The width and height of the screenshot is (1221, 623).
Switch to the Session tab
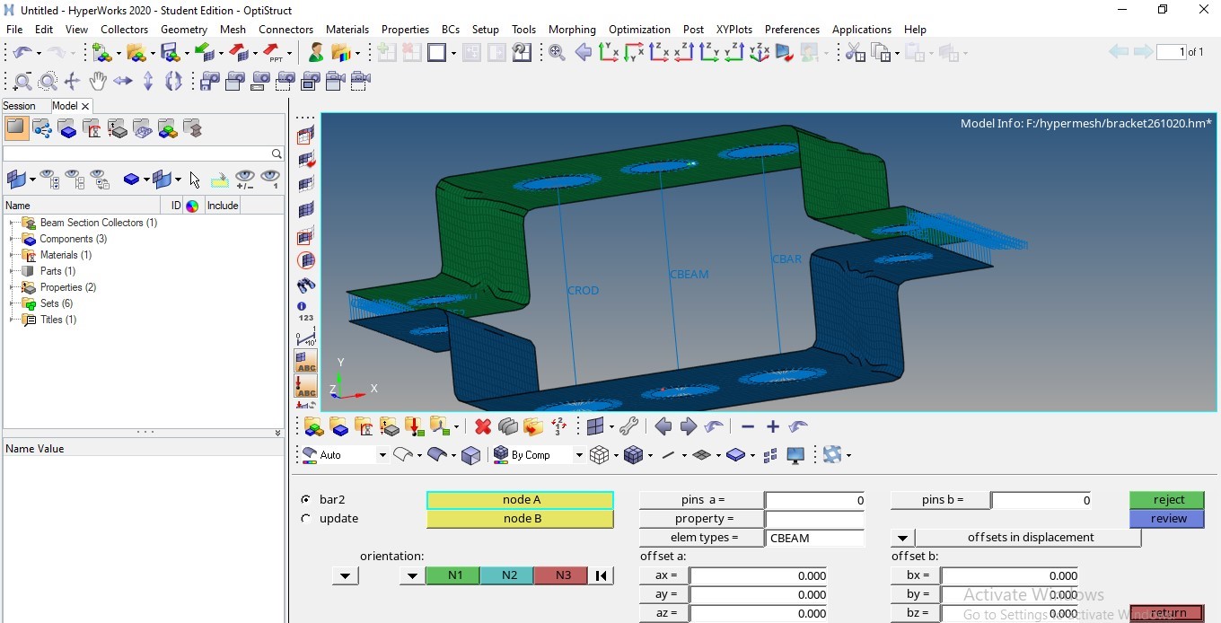pyautogui.click(x=20, y=106)
